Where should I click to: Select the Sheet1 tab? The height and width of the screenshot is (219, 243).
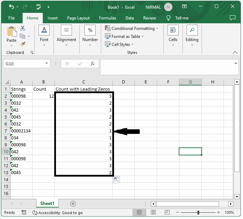(x=47, y=203)
